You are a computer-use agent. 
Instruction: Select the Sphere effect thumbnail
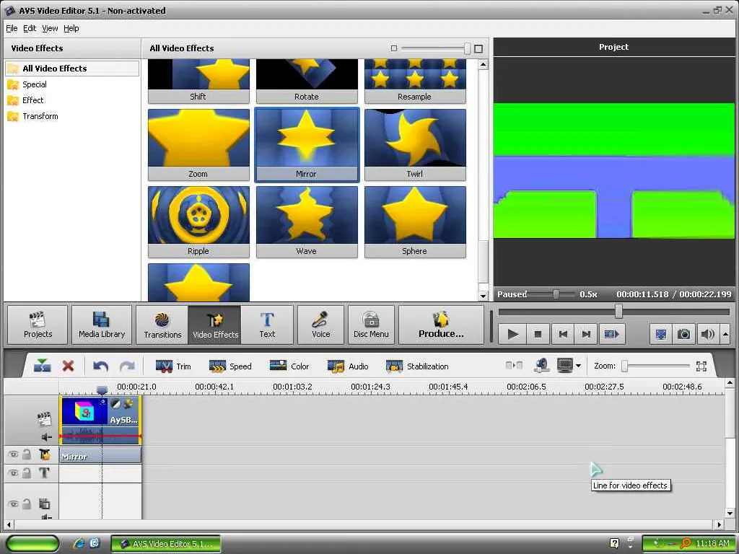click(415, 222)
